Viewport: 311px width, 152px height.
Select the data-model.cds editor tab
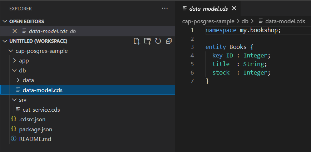point(208,8)
